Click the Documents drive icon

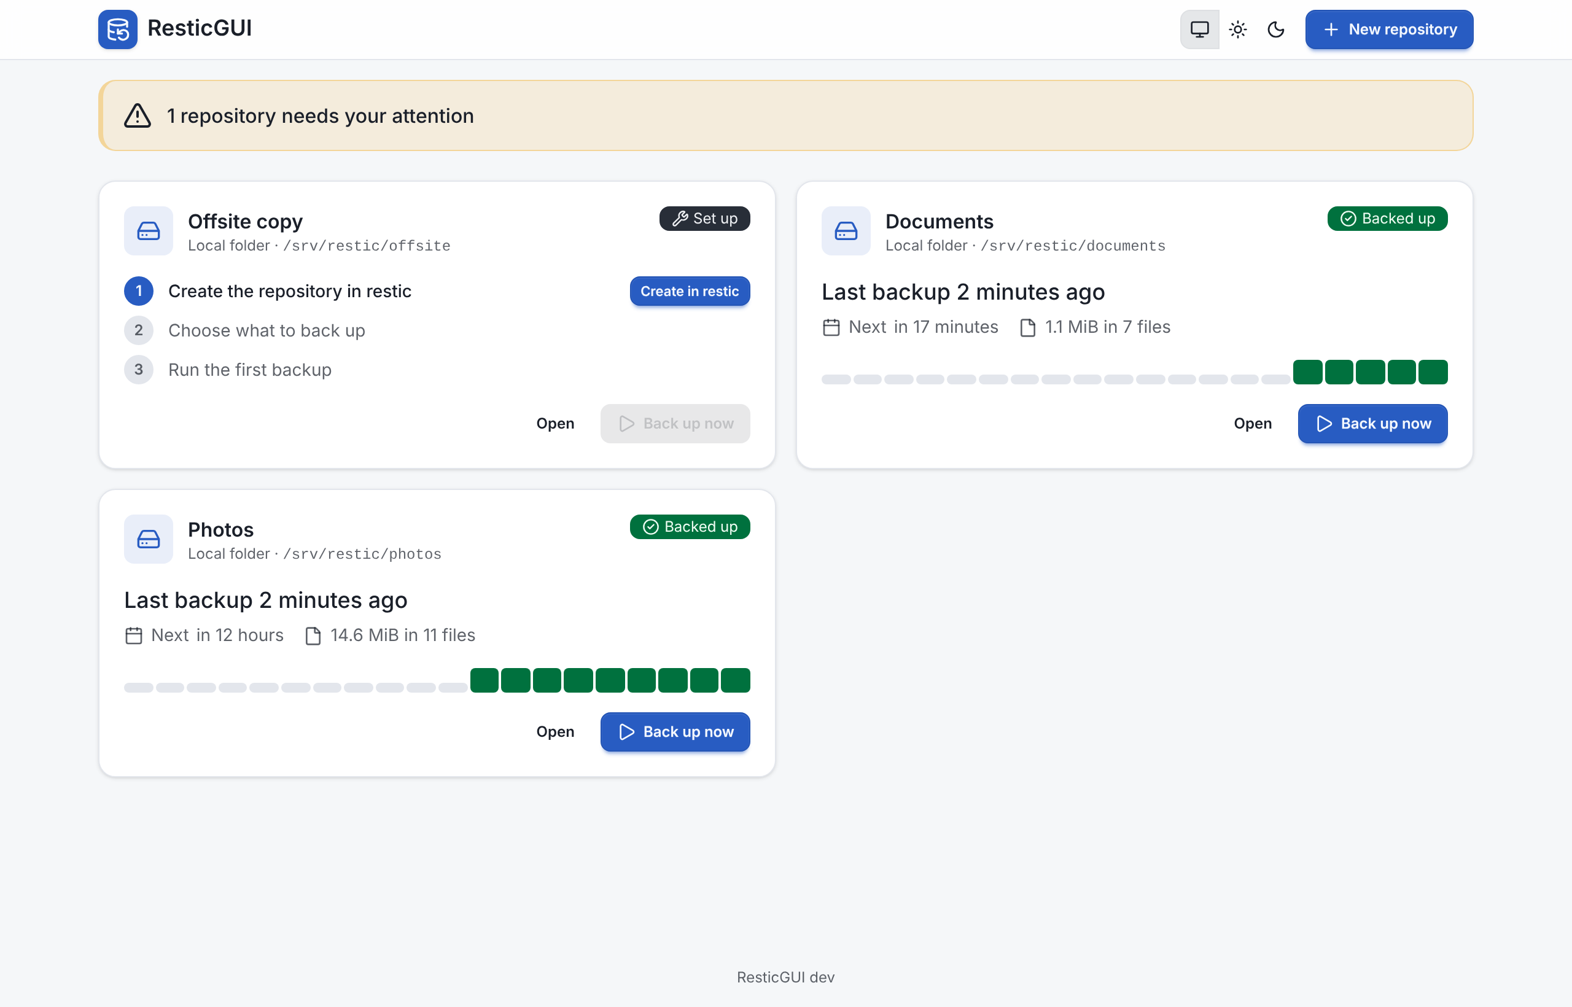(x=846, y=231)
